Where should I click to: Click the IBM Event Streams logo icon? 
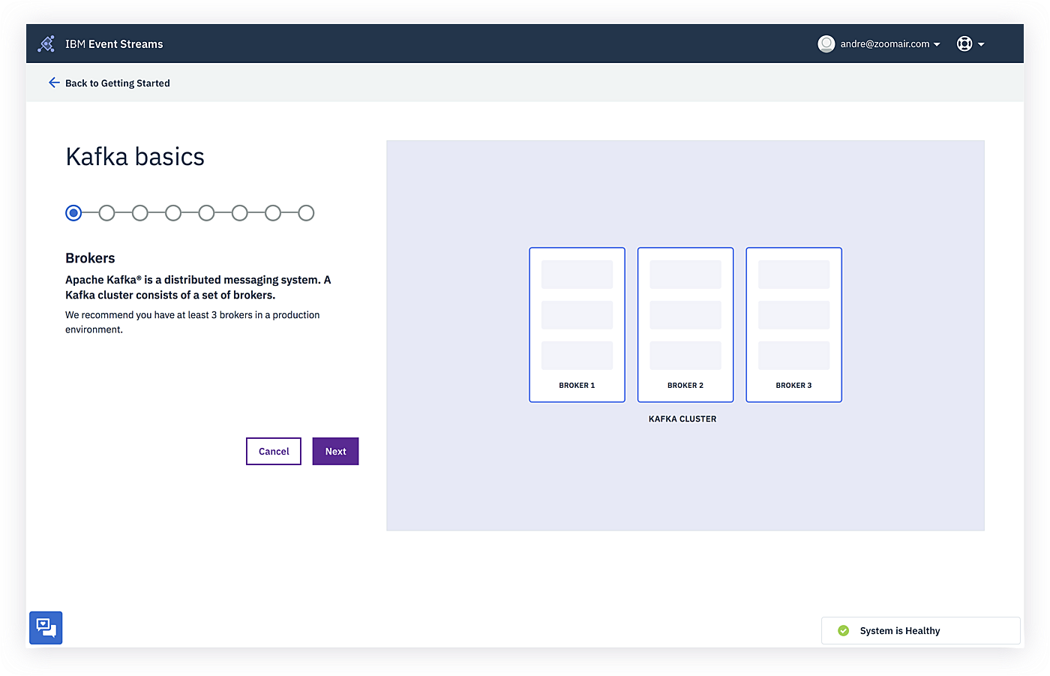point(46,44)
